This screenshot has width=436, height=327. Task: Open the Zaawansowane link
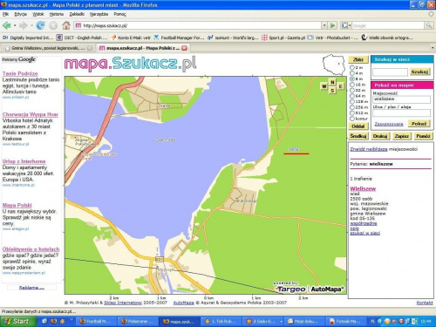pos(389,124)
